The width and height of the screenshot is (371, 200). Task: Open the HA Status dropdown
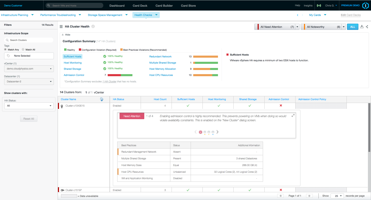[29, 106]
